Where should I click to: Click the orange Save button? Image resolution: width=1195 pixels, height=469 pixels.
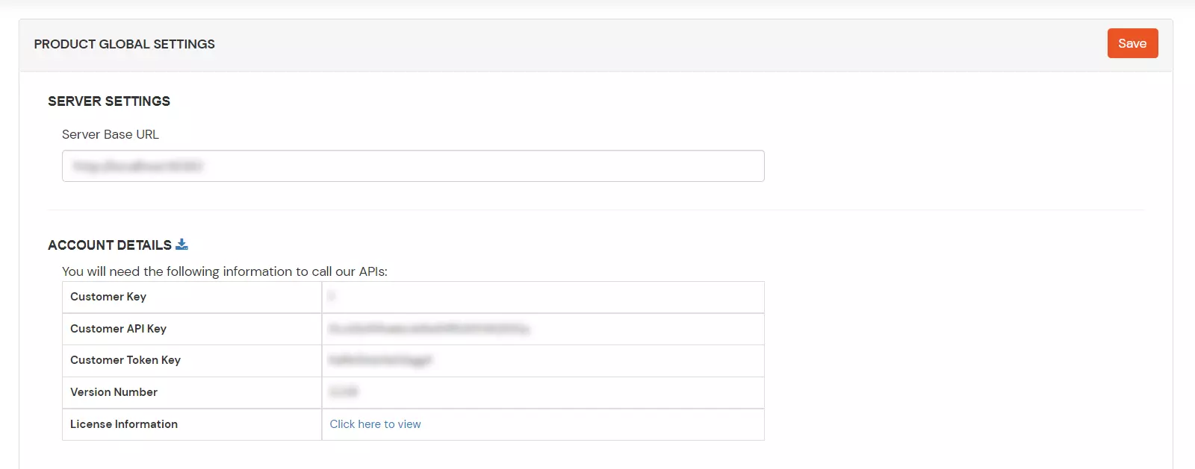point(1132,43)
